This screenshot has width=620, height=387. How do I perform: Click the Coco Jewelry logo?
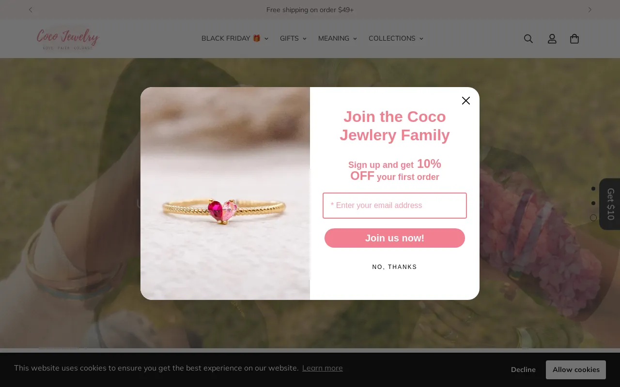pyautogui.click(x=67, y=38)
